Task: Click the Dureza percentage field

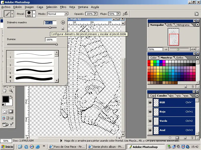Action: click(x=51, y=39)
